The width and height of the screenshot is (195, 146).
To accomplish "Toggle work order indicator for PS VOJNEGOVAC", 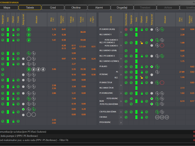I will 151,93.
